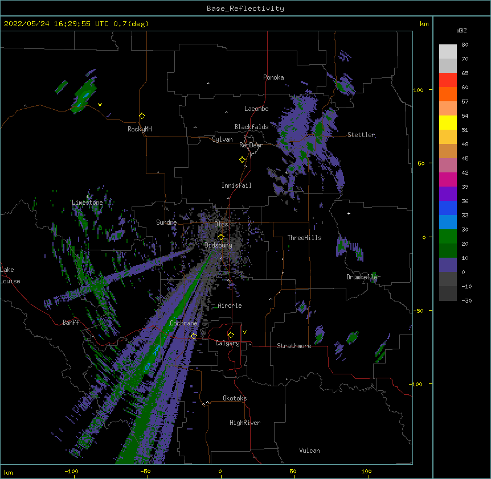The image size is (491, 479).
Task: Select the Olds label
Action: click(x=221, y=224)
